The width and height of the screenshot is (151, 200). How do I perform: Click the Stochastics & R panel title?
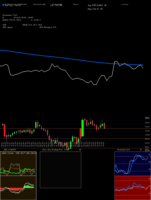[123, 150]
